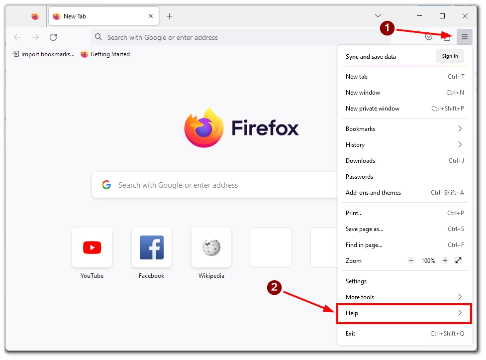This screenshot has height=360, width=486.
Task: Select New tab menu entry
Action: tap(405, 77)
